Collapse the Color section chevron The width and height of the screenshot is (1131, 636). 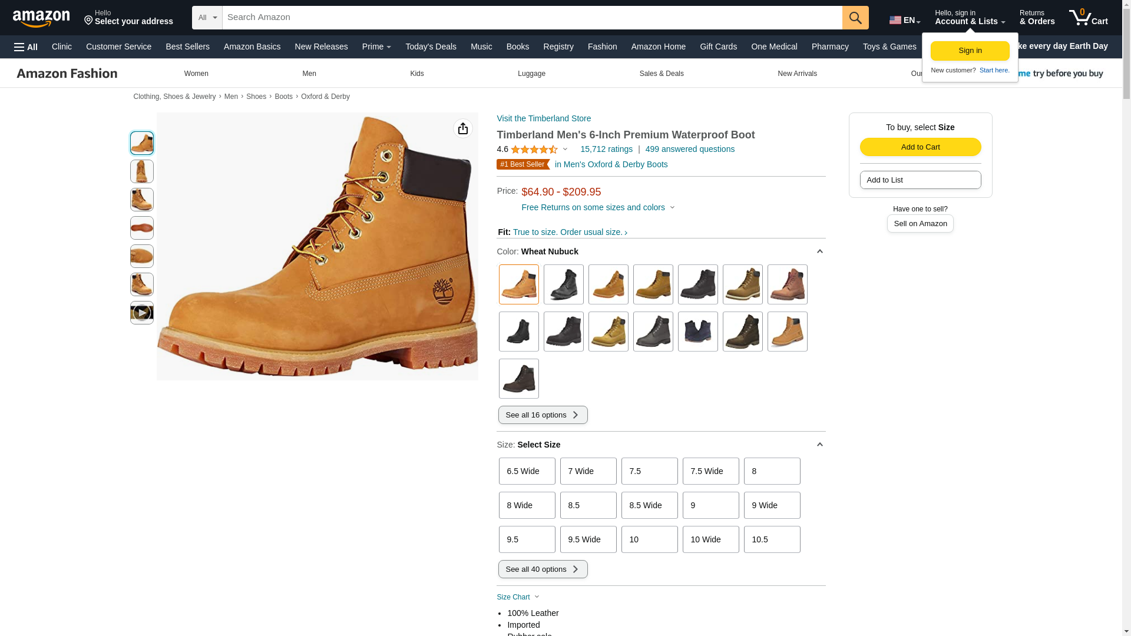[x=819, y=251]
